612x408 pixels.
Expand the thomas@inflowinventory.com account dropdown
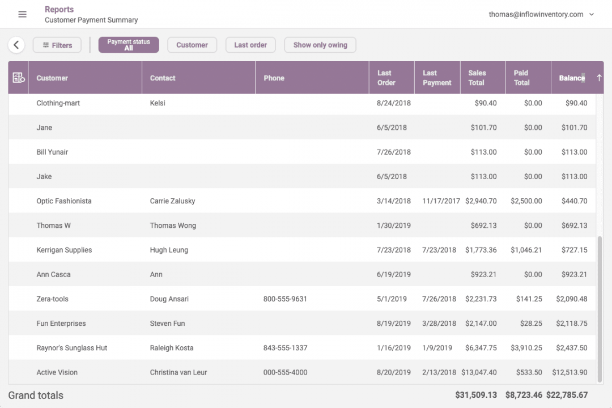coord(592,14)
